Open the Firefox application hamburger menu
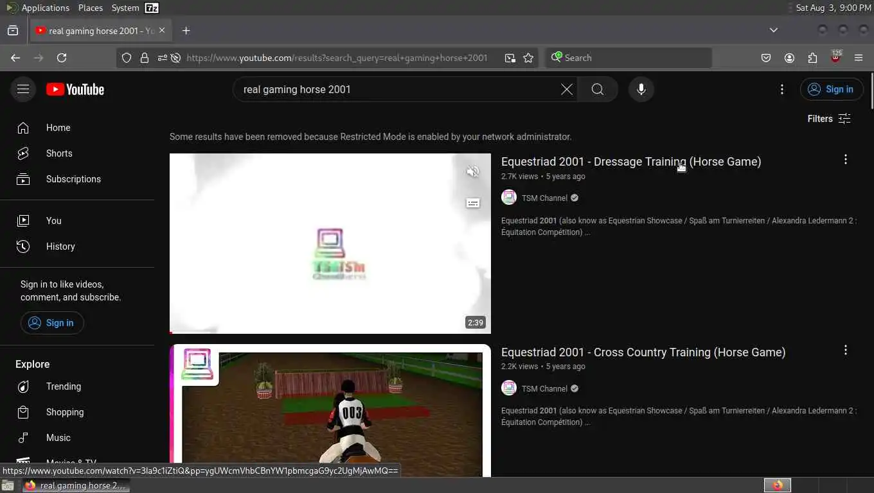The width and height of the screenshot is (874, 493). click(859, 58)
